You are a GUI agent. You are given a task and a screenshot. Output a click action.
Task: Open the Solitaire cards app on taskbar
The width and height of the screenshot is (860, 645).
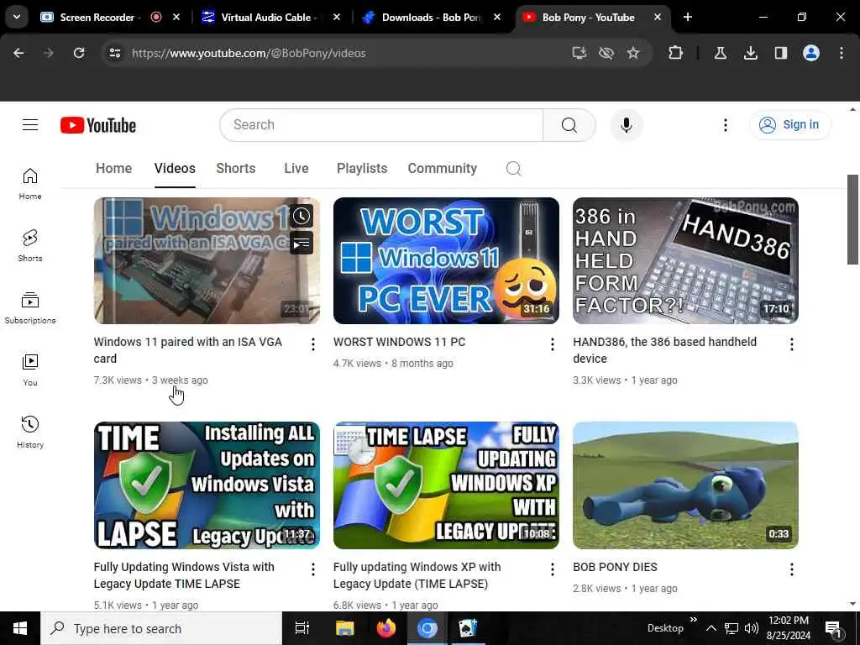[x=468, y=628]
